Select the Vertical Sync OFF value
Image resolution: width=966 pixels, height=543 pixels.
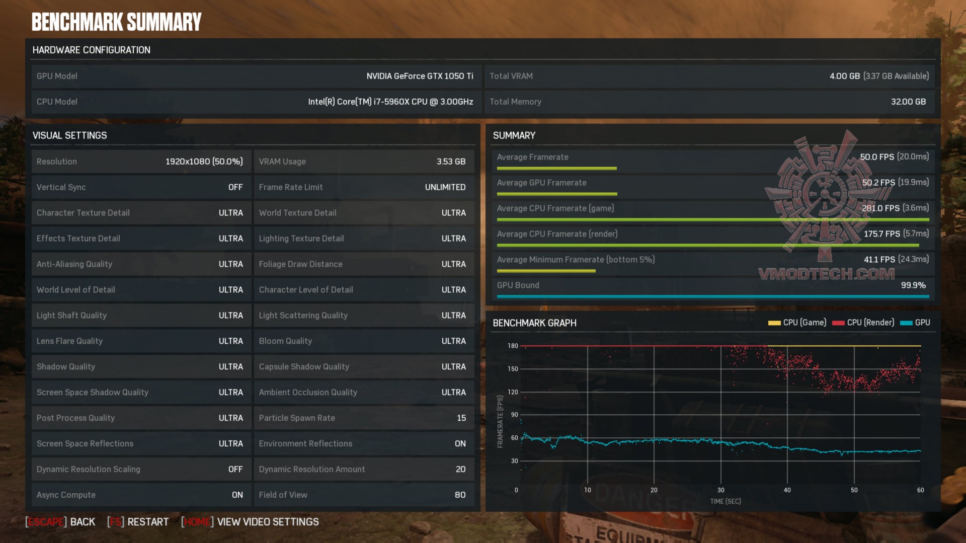click(235, 187)
